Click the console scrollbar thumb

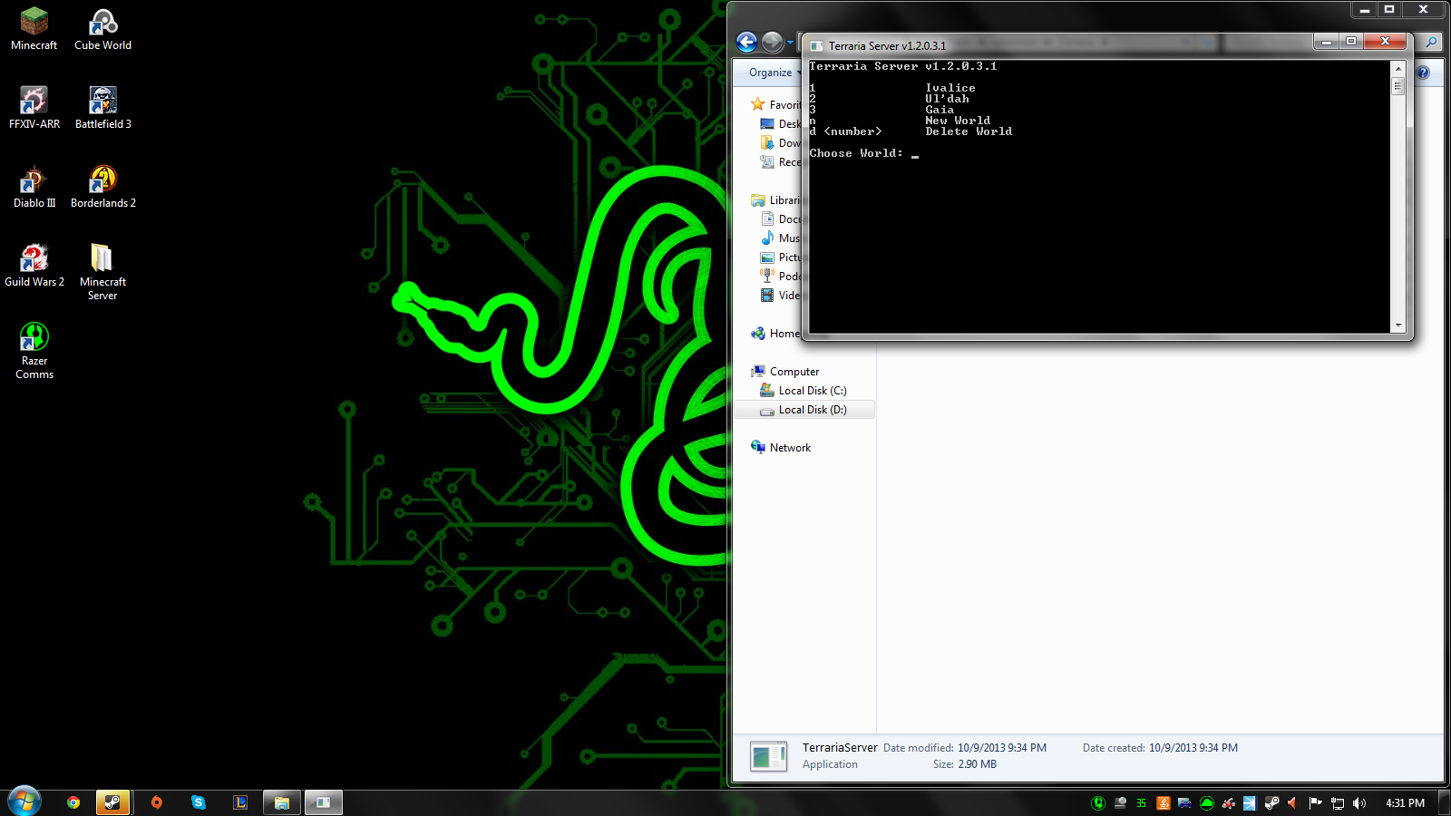coord(1397,86)
